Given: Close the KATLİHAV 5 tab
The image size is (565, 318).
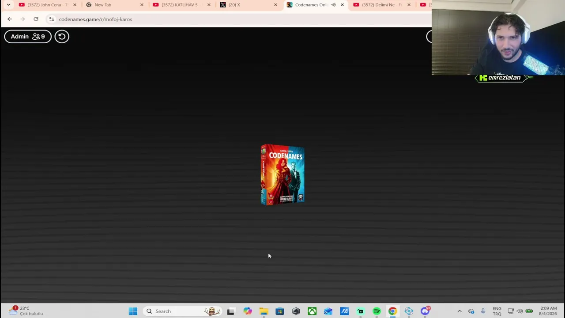Looking at the screenshot, I should [209, 5].
